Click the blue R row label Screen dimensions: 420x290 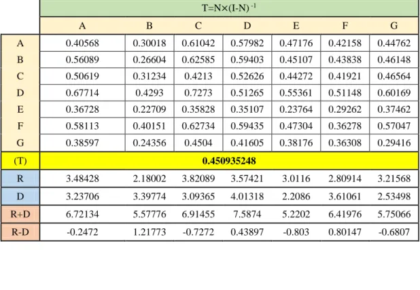click(x=20, y=179)
